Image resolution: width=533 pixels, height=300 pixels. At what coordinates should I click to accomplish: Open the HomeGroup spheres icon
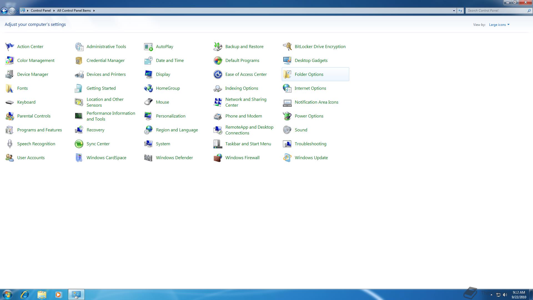click(x=149, y=88)
